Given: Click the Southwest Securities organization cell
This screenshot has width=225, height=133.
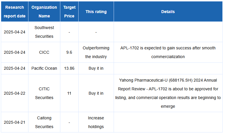Looking at the screenshot, I should (44, 32).
